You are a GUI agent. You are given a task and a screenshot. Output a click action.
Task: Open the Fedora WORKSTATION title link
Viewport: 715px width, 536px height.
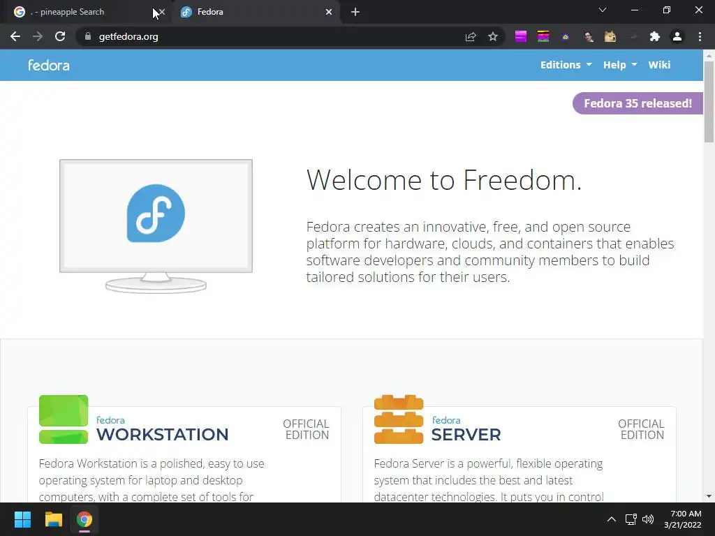tap(162, 429)
